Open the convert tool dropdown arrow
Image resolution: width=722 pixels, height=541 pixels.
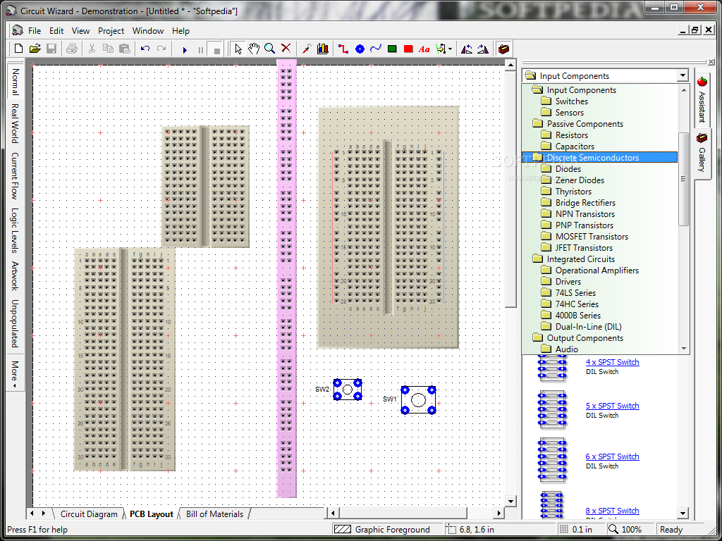[450, 49]
